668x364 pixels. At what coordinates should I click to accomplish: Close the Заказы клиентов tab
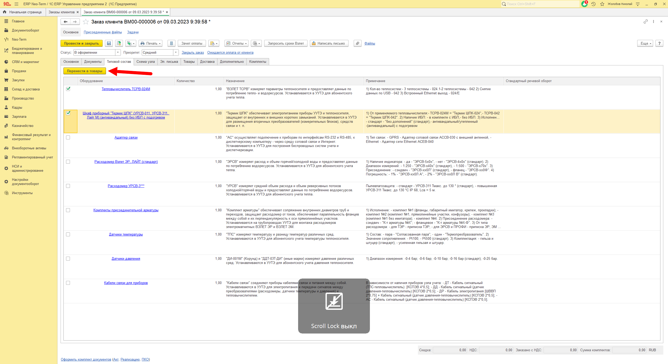78,12
